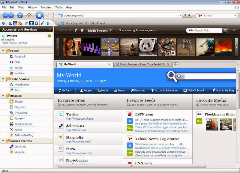The image size is (240, 173).
Task: Star this page with the favorite button
Action: [x=39, y=15]
